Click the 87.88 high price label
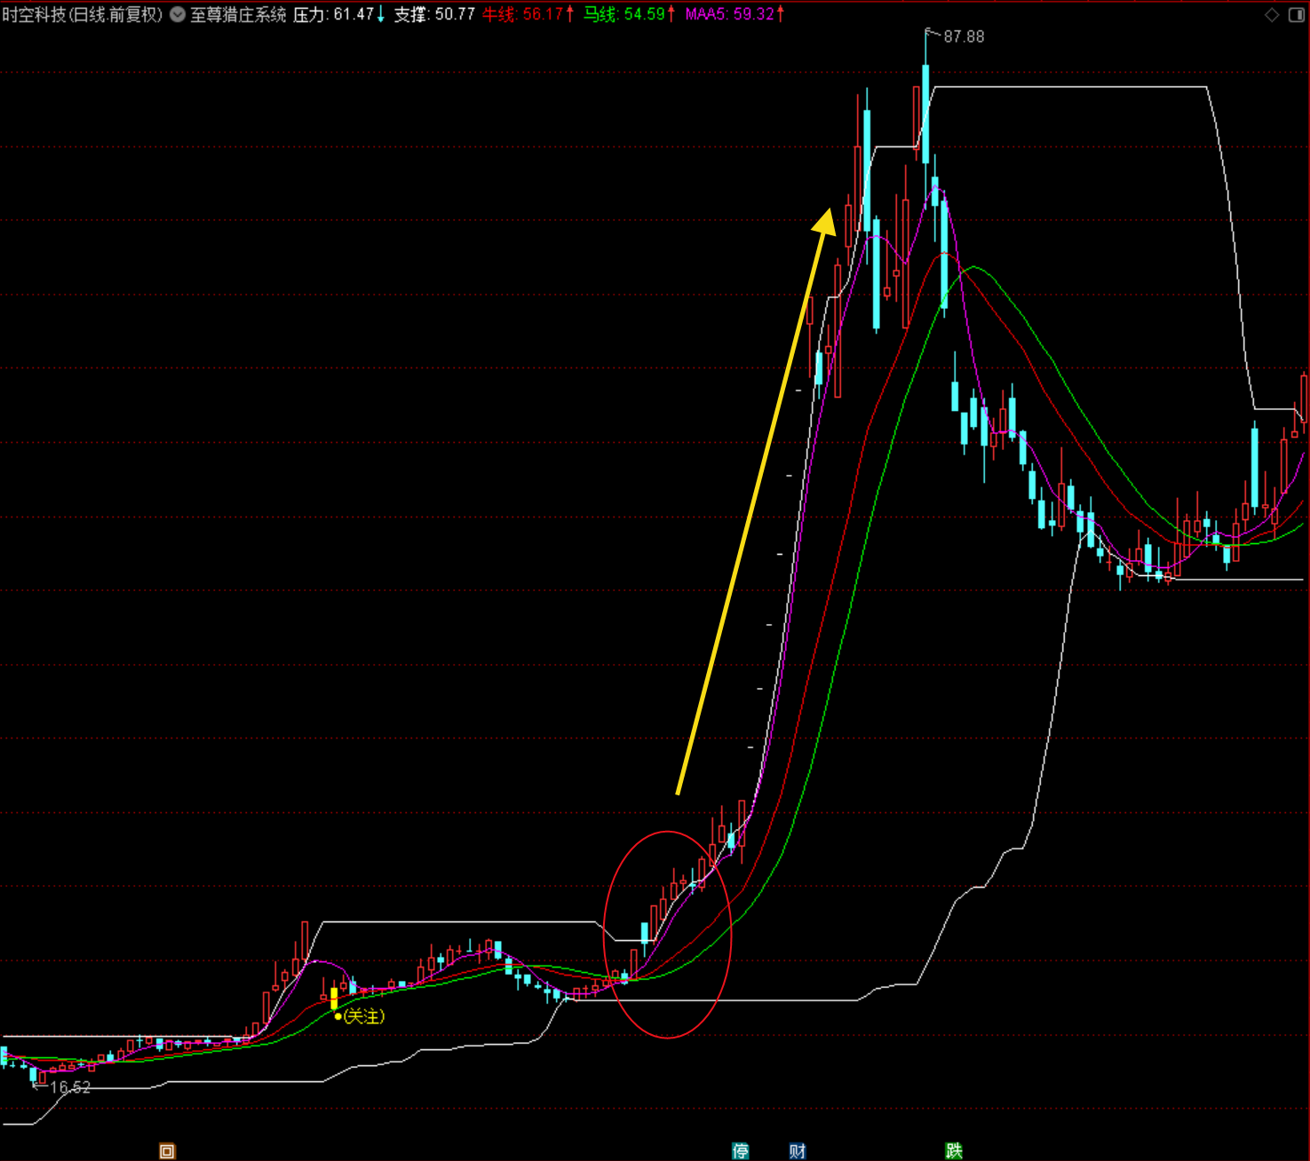Viewport: 1310px width, 1161px height. (964, 36)
